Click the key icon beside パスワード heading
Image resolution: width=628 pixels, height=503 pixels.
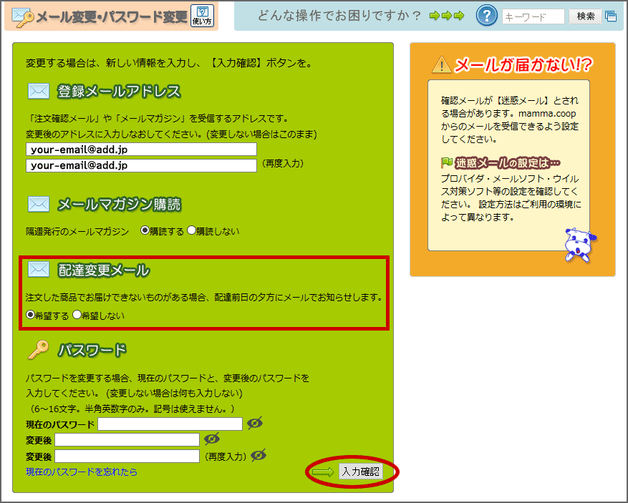pyautogui.click(x=39, y=350)
